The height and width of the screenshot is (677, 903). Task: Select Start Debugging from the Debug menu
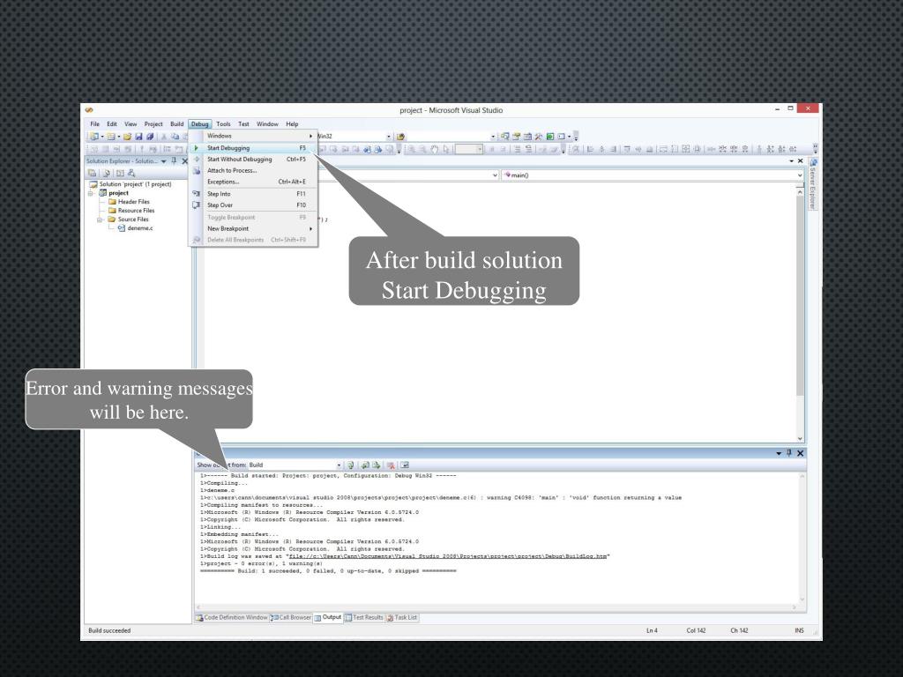tap(253, 148)
